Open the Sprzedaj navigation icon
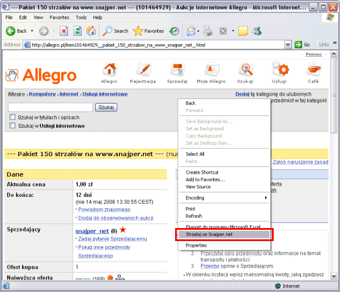This screenshot has width=340, height=292. point(177,69)
